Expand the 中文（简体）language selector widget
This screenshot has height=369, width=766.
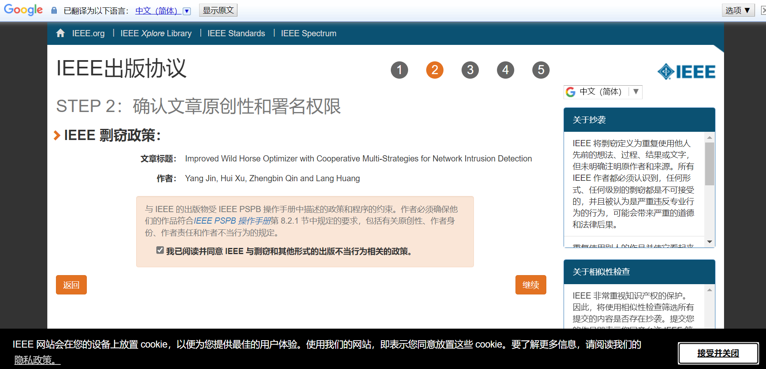(603, 92)
